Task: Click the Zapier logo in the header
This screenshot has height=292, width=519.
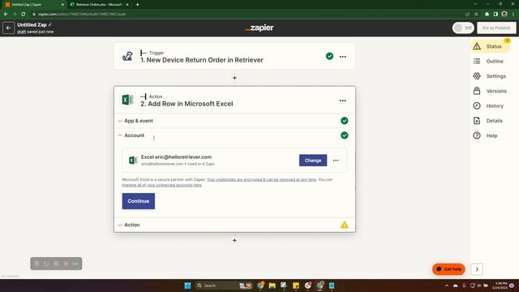Action: click(259, 28)
